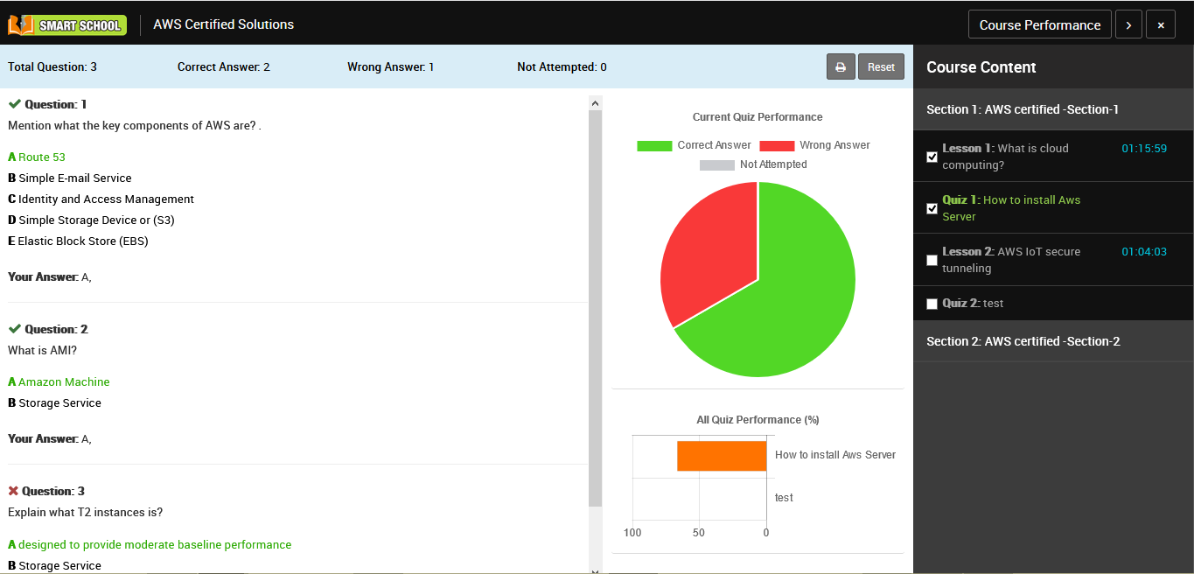Click the red cross beside Question 3
The image size is (1194, 574).
tap(13, 491)
